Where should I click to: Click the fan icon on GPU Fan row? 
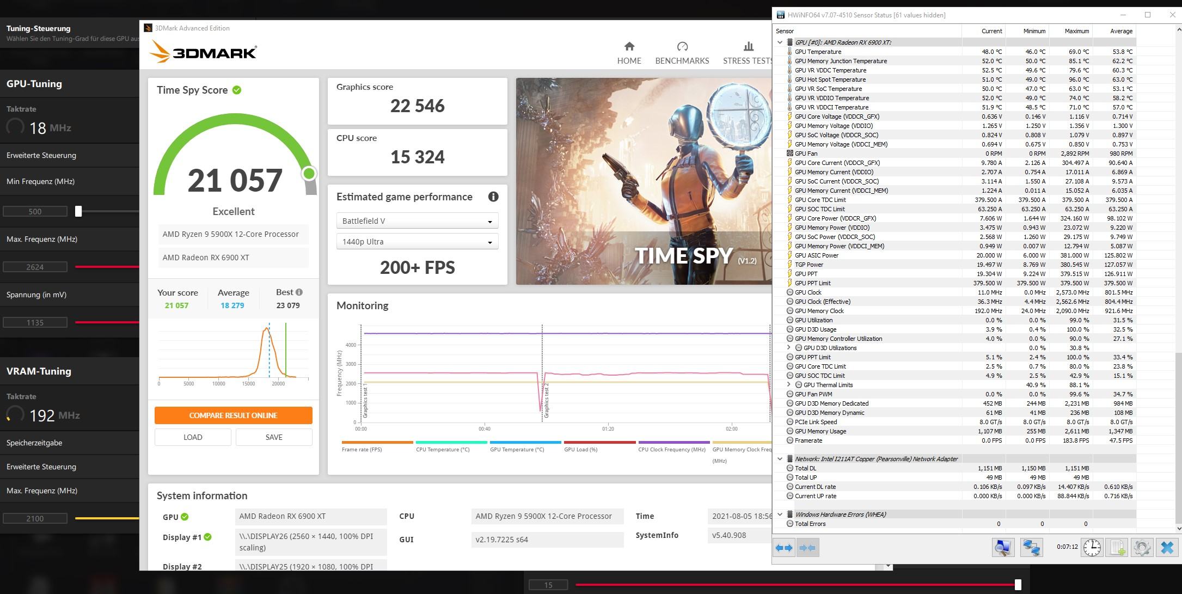(789, 154)
